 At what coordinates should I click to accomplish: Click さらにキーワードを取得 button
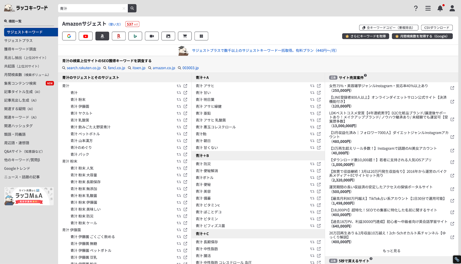tap(366, 36)
